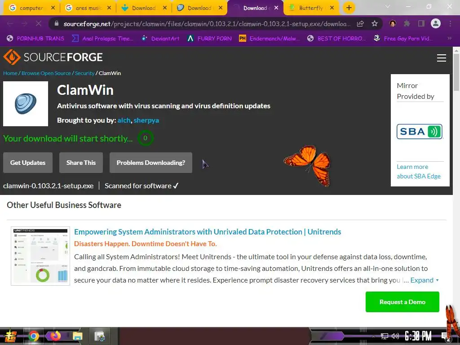This screenshot has height=345, width=460.
Task: Open the notification center icon
Action: [446, 337]
